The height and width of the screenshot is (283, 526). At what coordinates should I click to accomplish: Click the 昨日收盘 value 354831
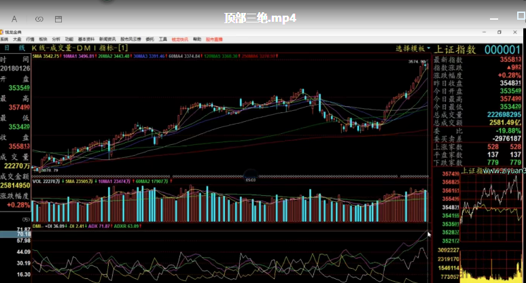click(x=510, y=83)
